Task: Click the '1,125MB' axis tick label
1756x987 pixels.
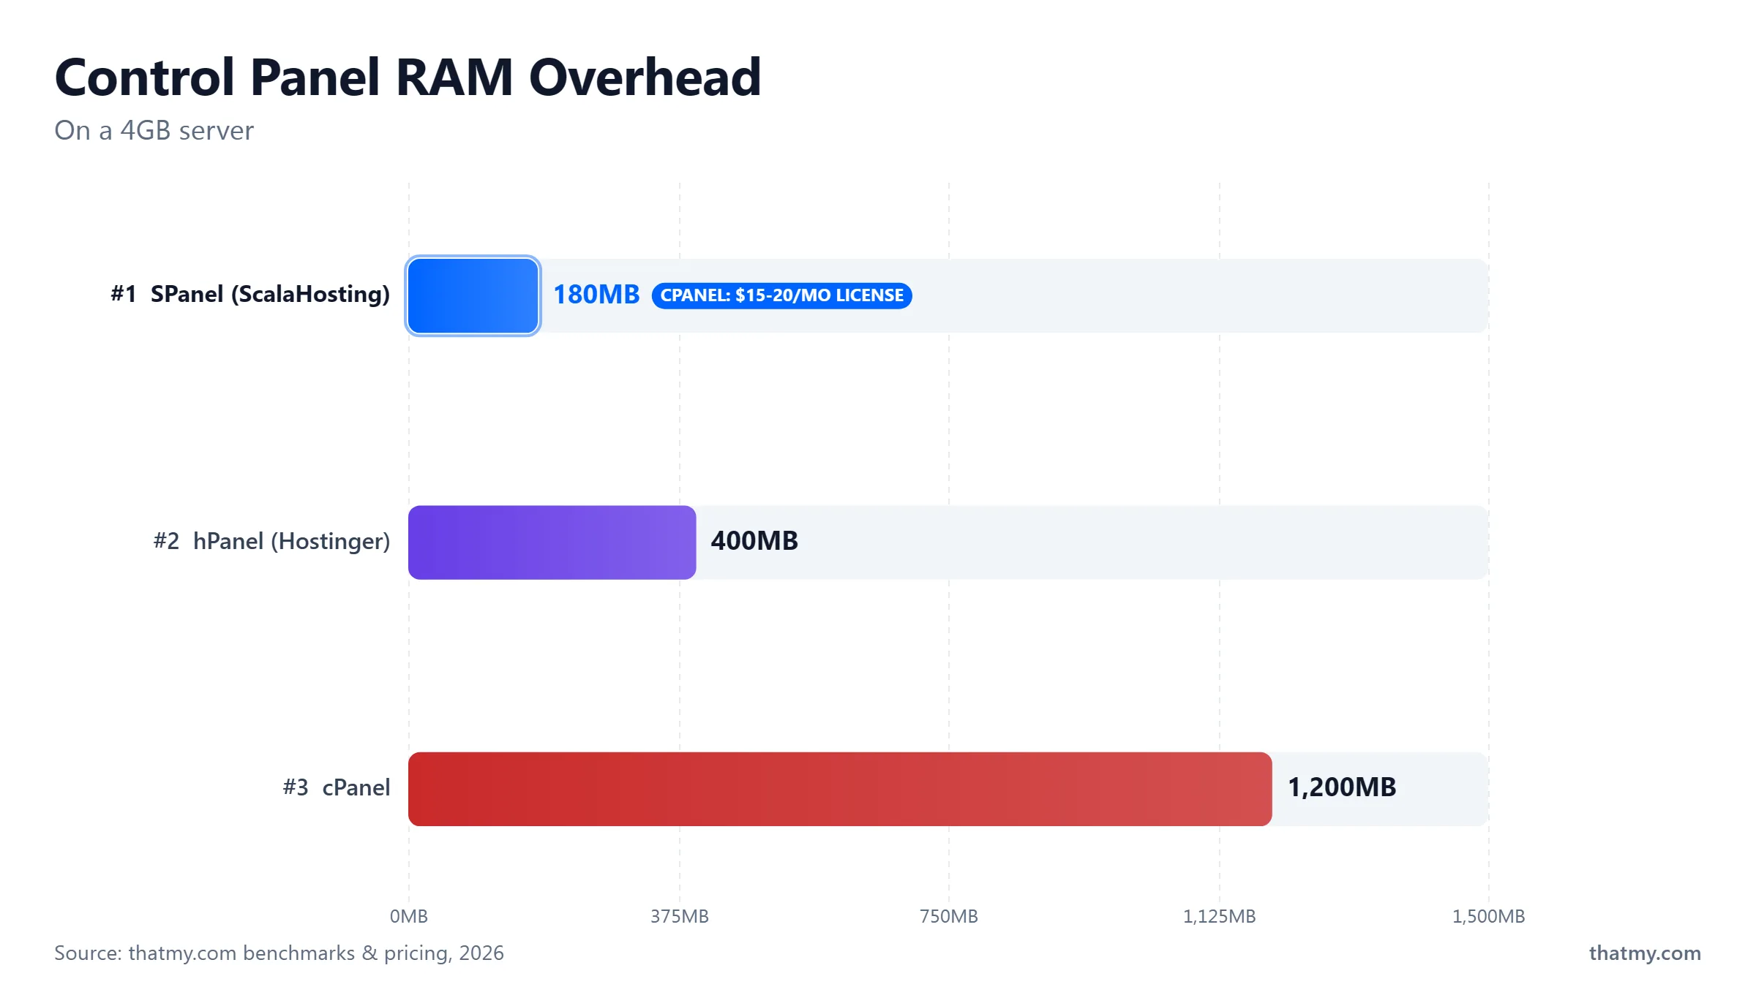Action: [1220, 917]
